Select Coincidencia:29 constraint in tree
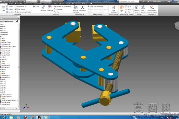Viewport: 179px width, 119px height. click(x=8, y=47)
